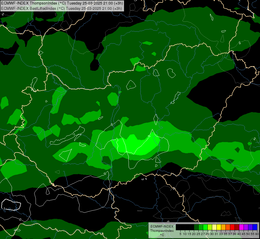The height and width of the screenshot is (239, 260).
Task: Click the legend tick value 40
Action: [x=239, y=234]
